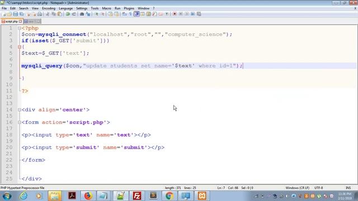This screenshot has height=201, width=358.
Task: Click the Save Recorded Macro icon
Action: [199, 14]
